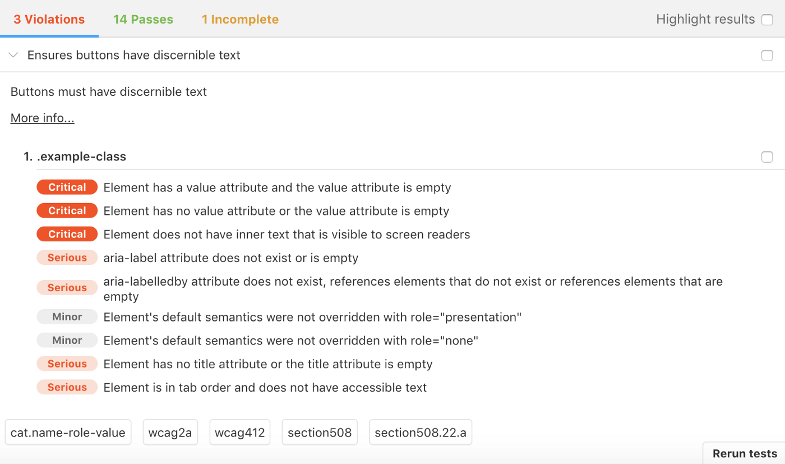Click the Serious badge for tab order message
785x464 pixels.
pyautogui.click(x=67, y=388)
